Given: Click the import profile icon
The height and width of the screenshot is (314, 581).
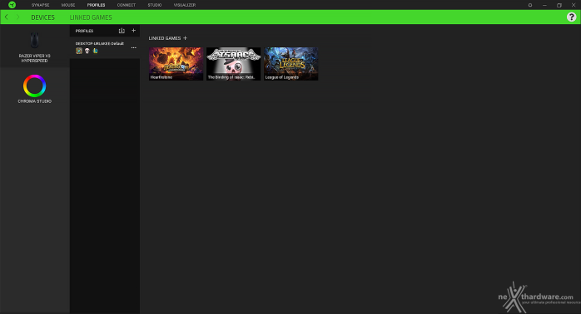Looking at the screenshot, I should click(122, 31).
